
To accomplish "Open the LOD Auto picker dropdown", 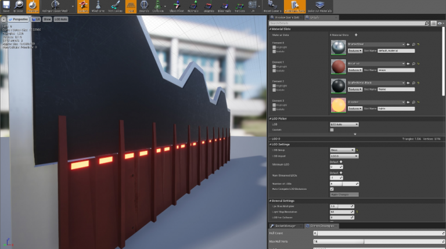I will (x=344, y=124).
